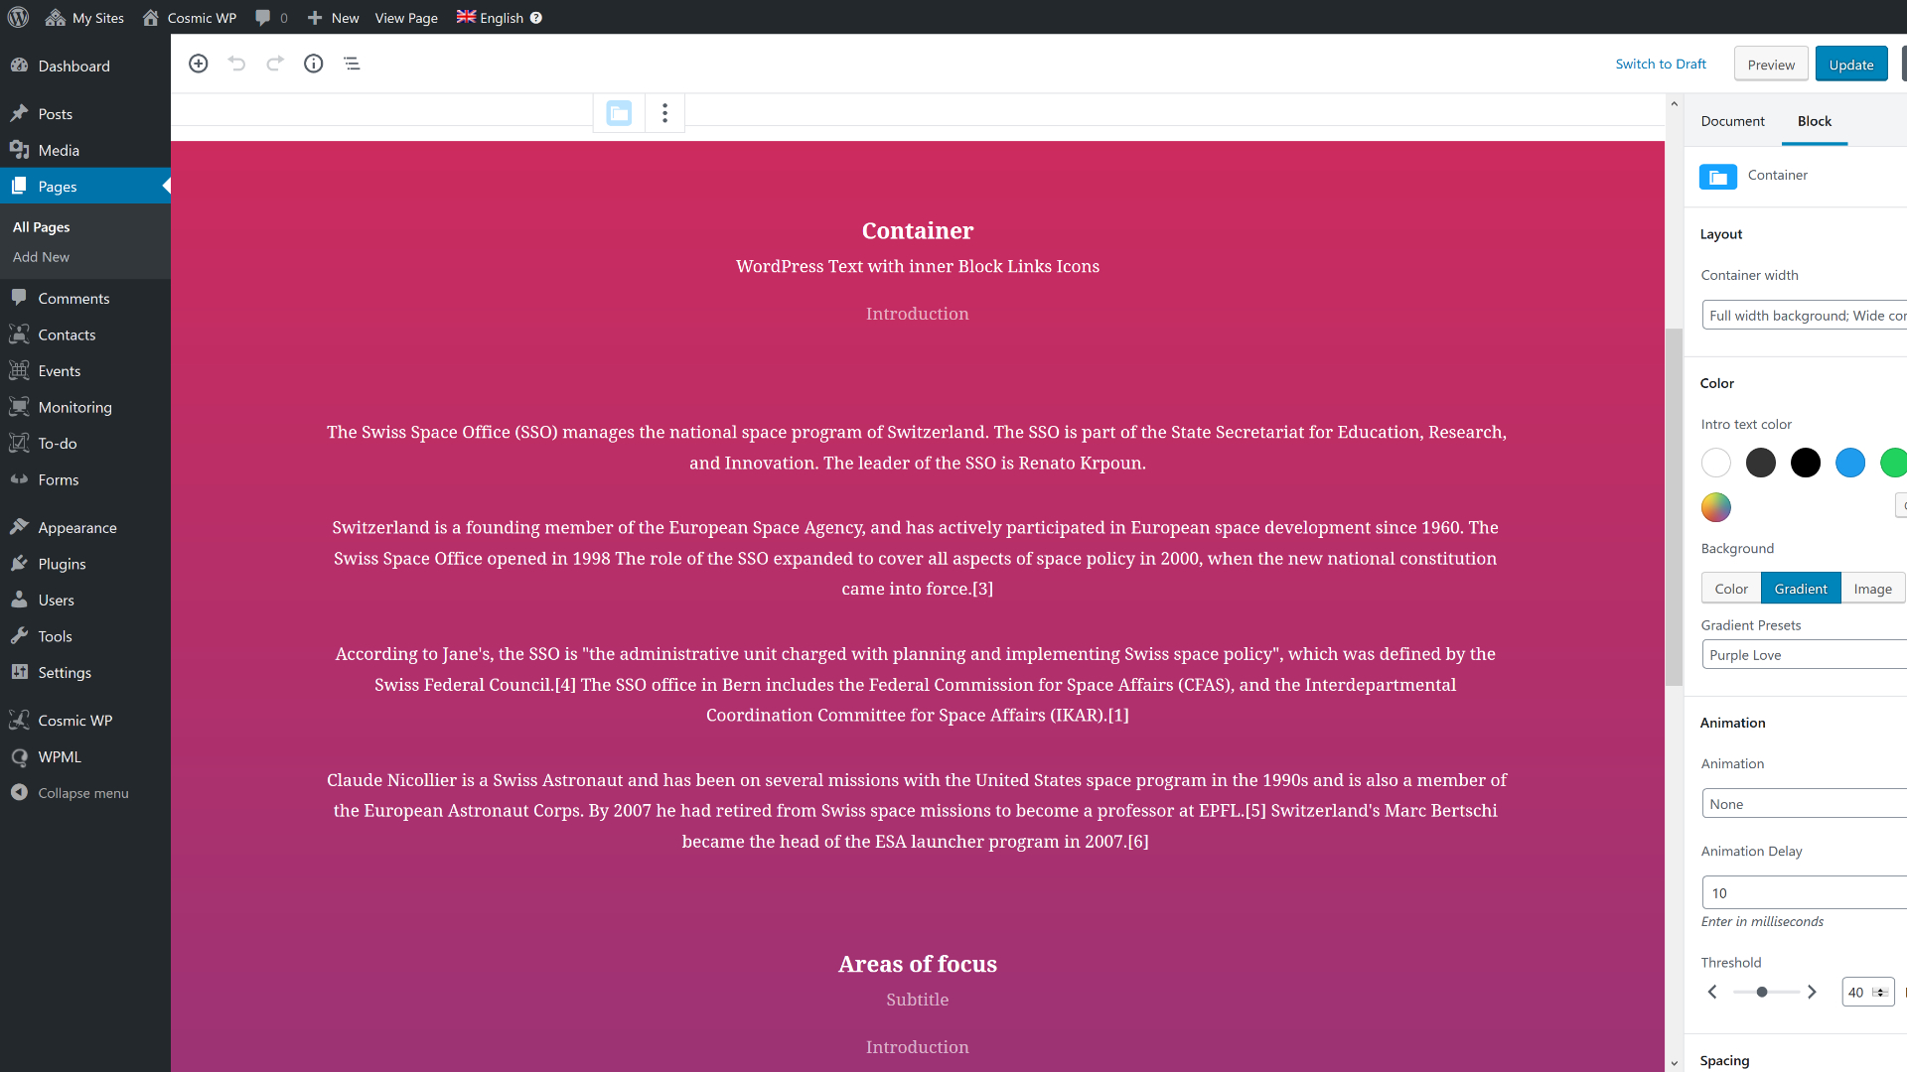Click the block list view icon
This screenshot has height=1072, width=1907.
[353, 63]
